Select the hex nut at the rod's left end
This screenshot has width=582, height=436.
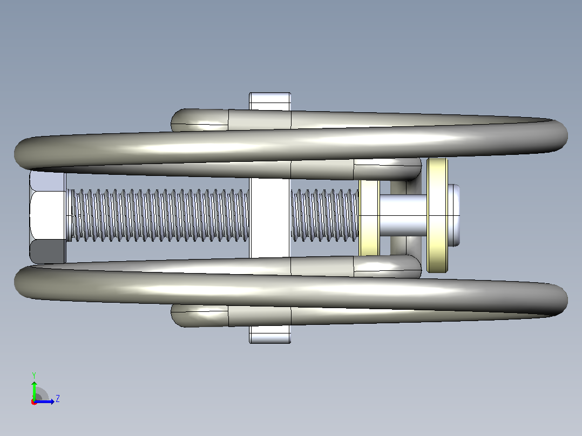pyautogui.click(x=48, y=217)
